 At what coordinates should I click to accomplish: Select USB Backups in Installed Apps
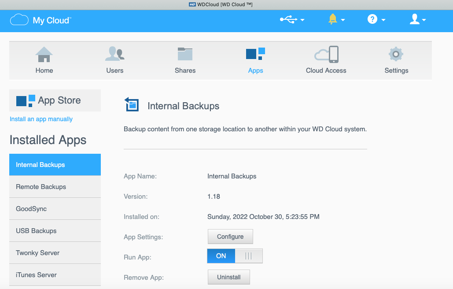(55, 230)
